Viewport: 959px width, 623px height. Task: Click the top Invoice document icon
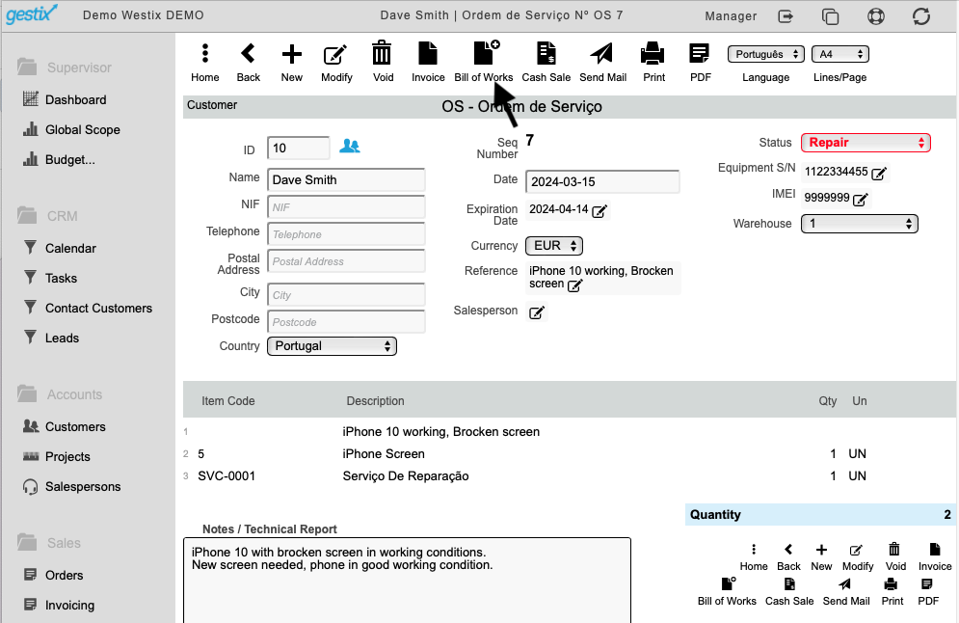[428, 53]
